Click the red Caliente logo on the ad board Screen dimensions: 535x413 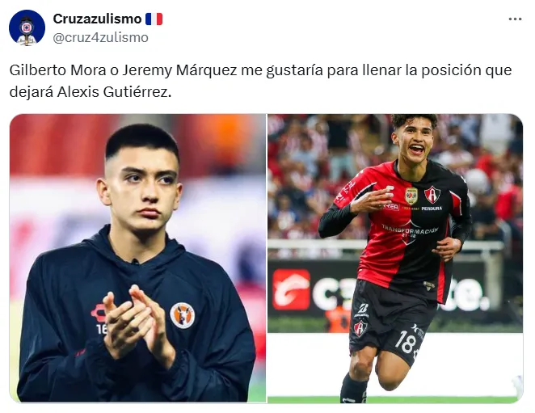pyautogui.click(x=291, y=289)
